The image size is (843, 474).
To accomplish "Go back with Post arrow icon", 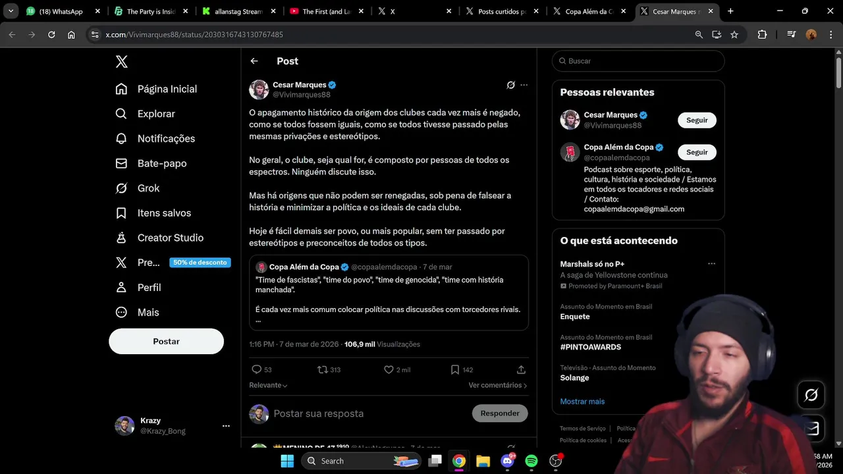I will click(x=254, y=61).
